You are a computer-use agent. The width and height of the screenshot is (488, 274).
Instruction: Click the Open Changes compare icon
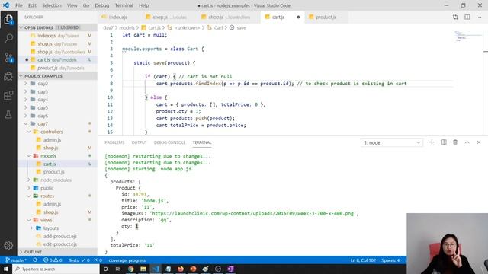(455, 17)
